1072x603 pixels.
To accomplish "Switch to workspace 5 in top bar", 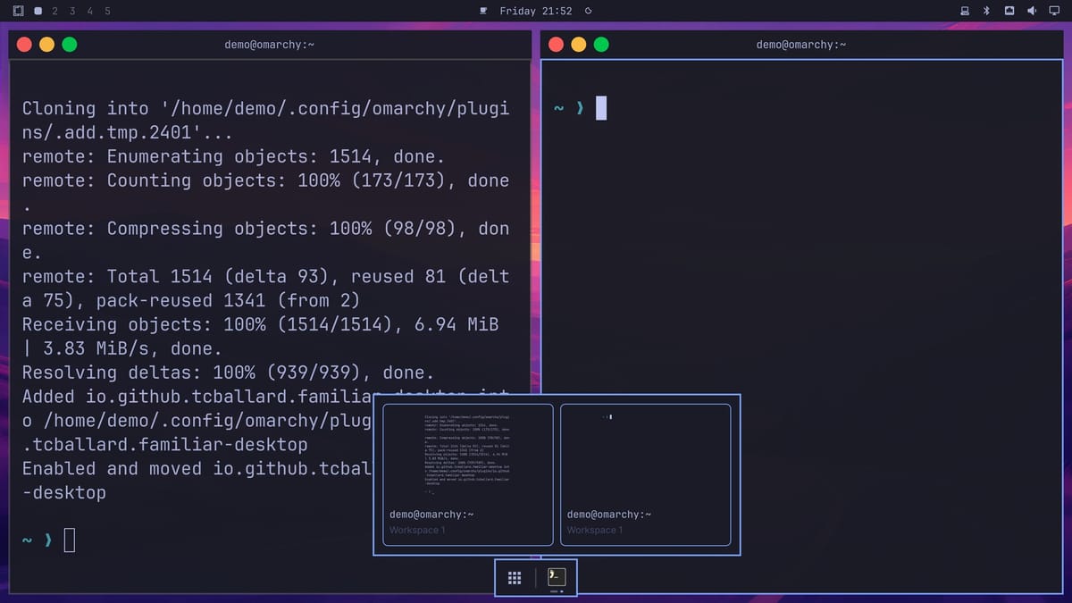I will 107,11.
